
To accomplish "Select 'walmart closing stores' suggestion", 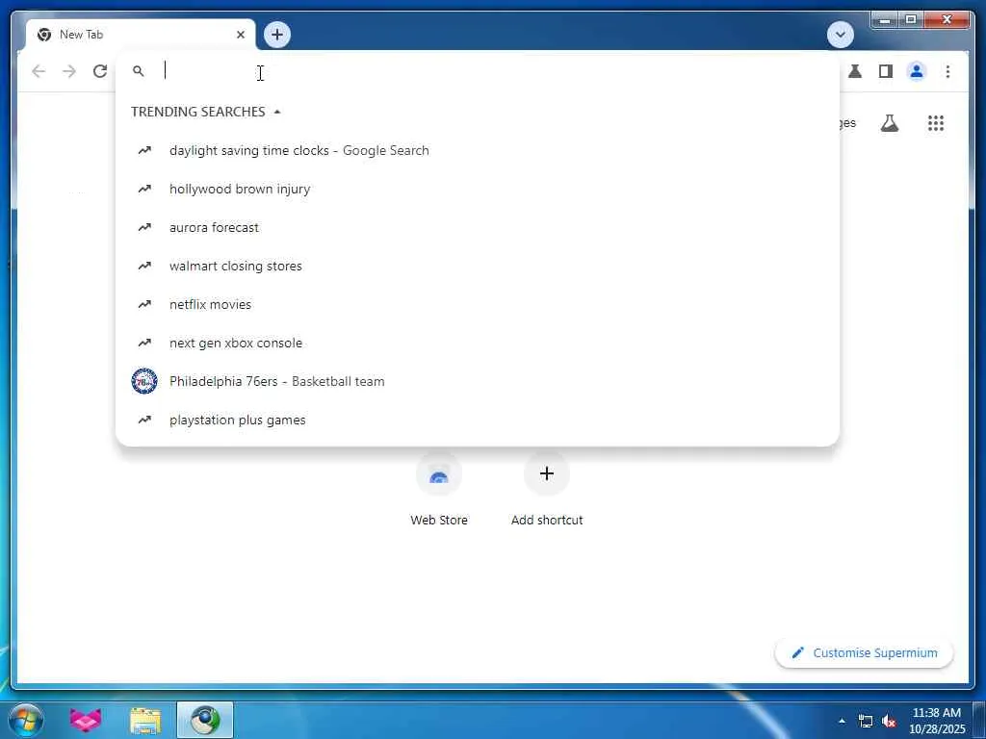I will pyautogui.click(x=478, y=266).
